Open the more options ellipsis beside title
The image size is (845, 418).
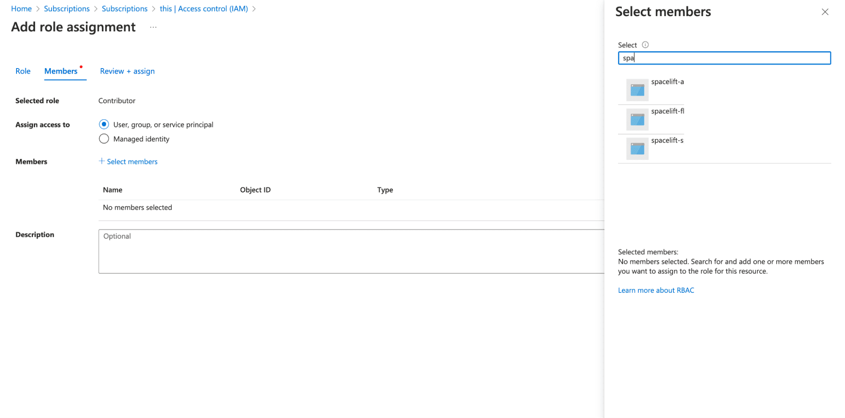point(153,27)
